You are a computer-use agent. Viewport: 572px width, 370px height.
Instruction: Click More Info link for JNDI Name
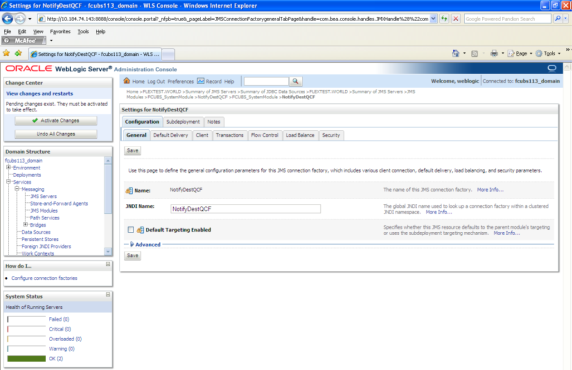pos(439,212)
